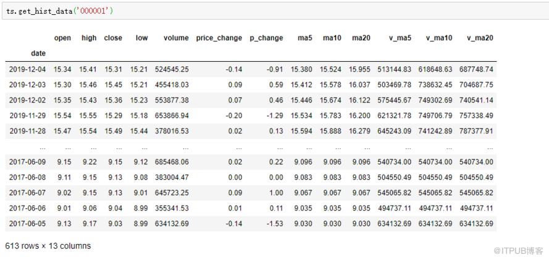Click volume value 383004.47
The width and height of the screenshot is (549, 260).
172,177
